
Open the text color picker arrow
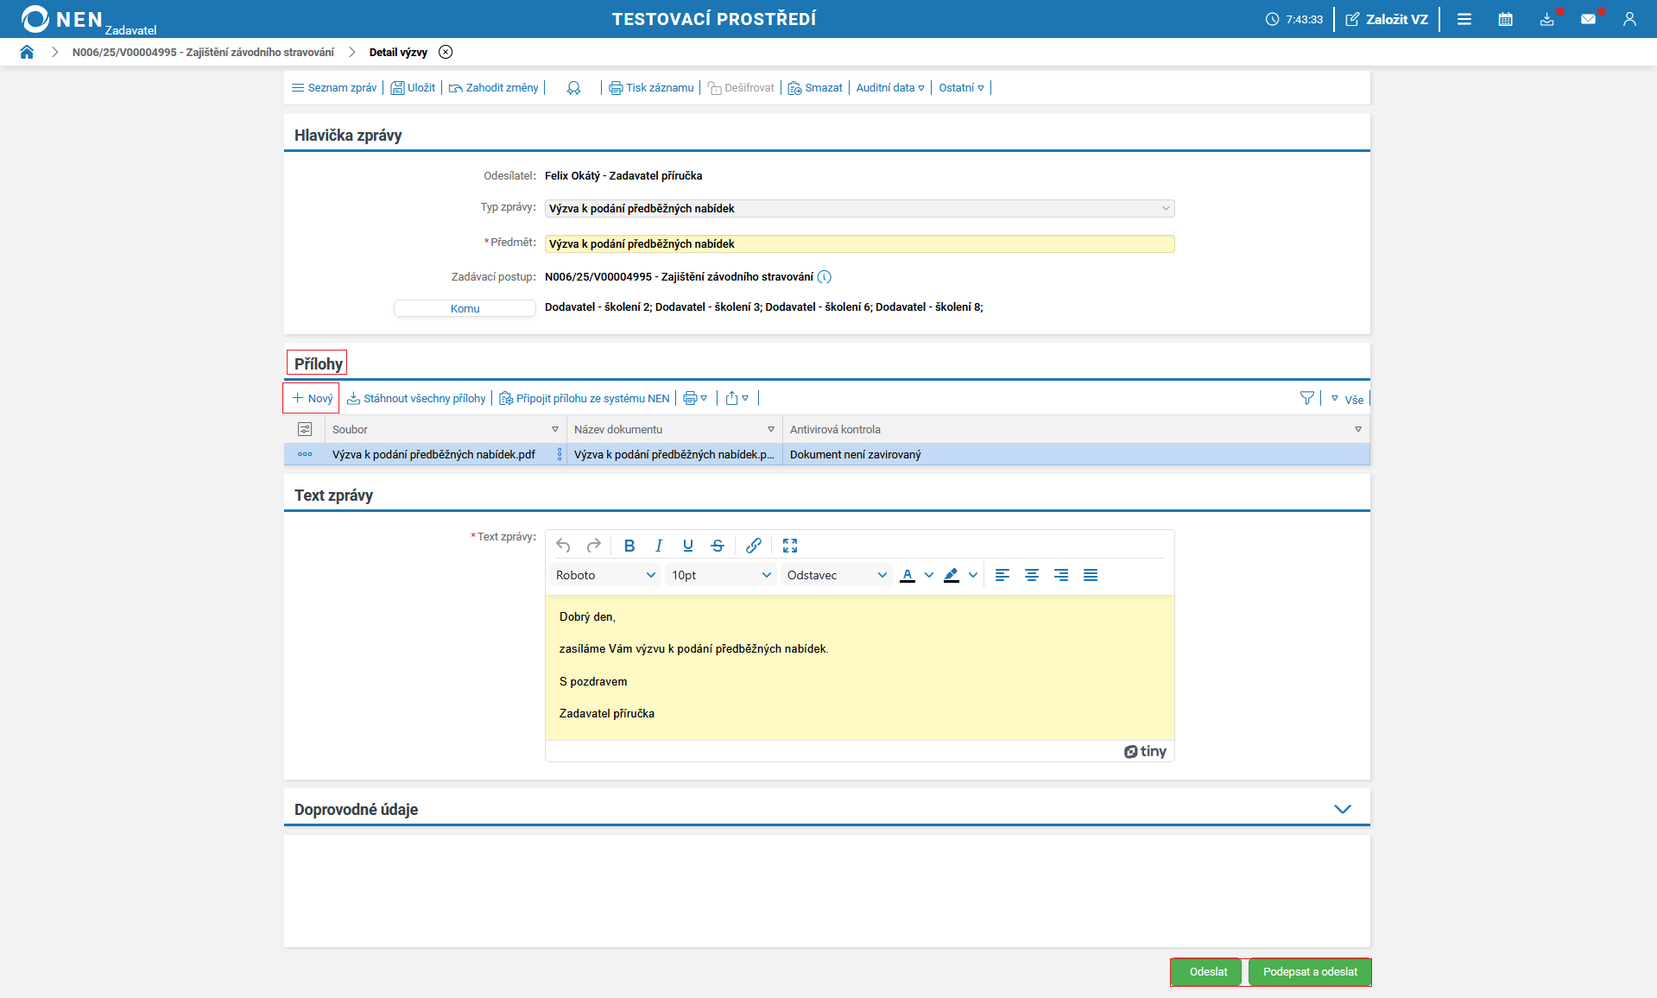tap(929, 575)
